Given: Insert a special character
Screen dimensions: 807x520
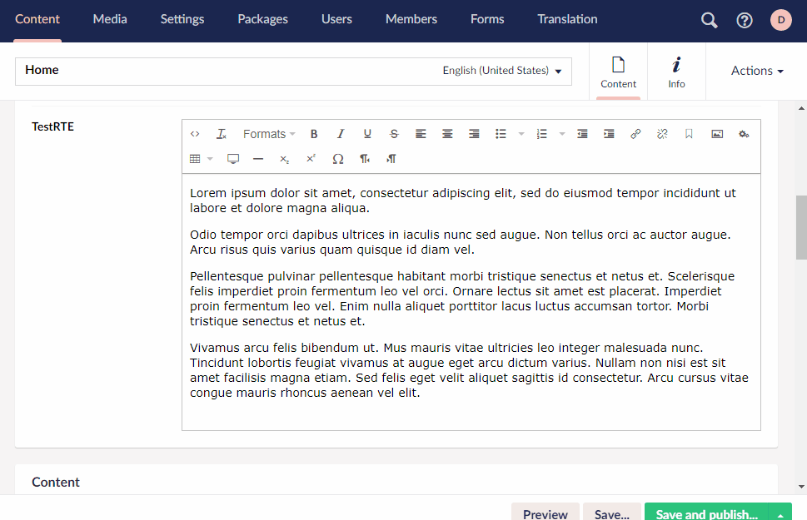Looking at the screenshot, I should point(338,158).
